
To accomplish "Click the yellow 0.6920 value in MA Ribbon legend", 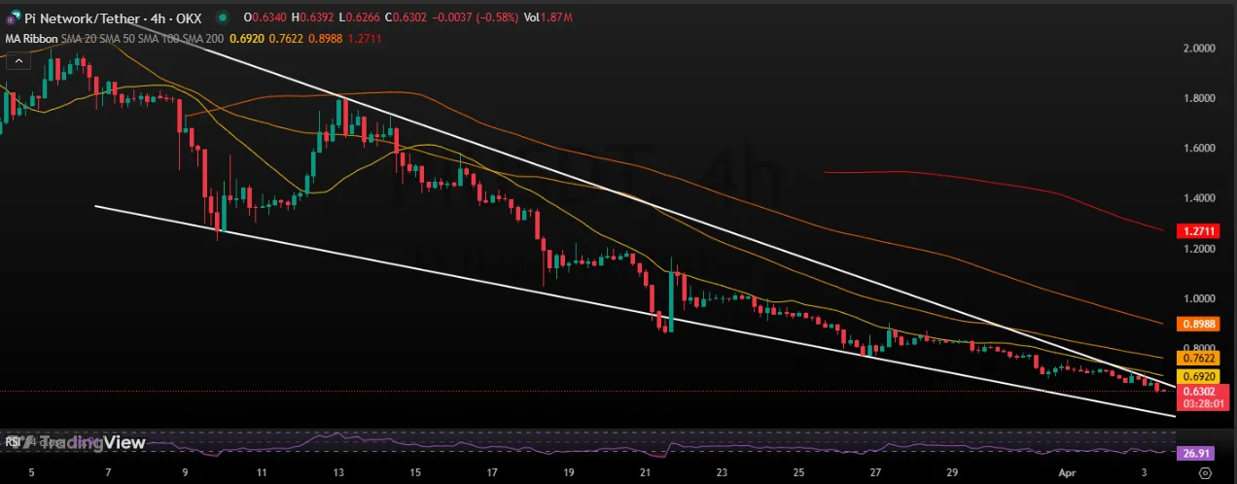I will [x=245, y=38].
